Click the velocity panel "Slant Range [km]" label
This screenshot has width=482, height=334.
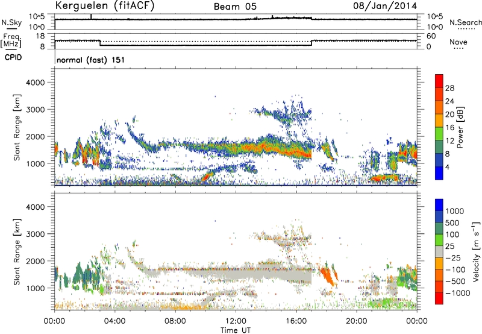(x=17, y=252)
